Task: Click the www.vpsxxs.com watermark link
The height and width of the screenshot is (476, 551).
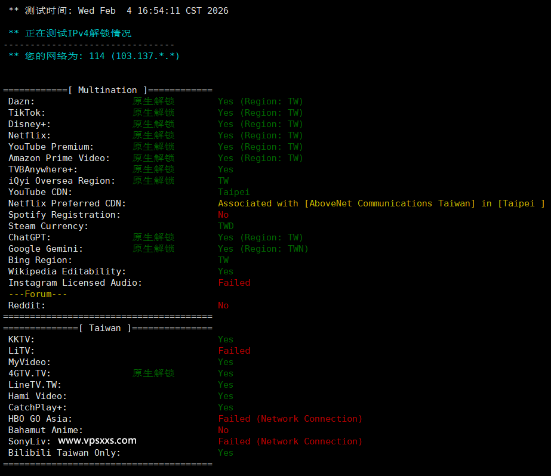Action: tap(97, 441)
